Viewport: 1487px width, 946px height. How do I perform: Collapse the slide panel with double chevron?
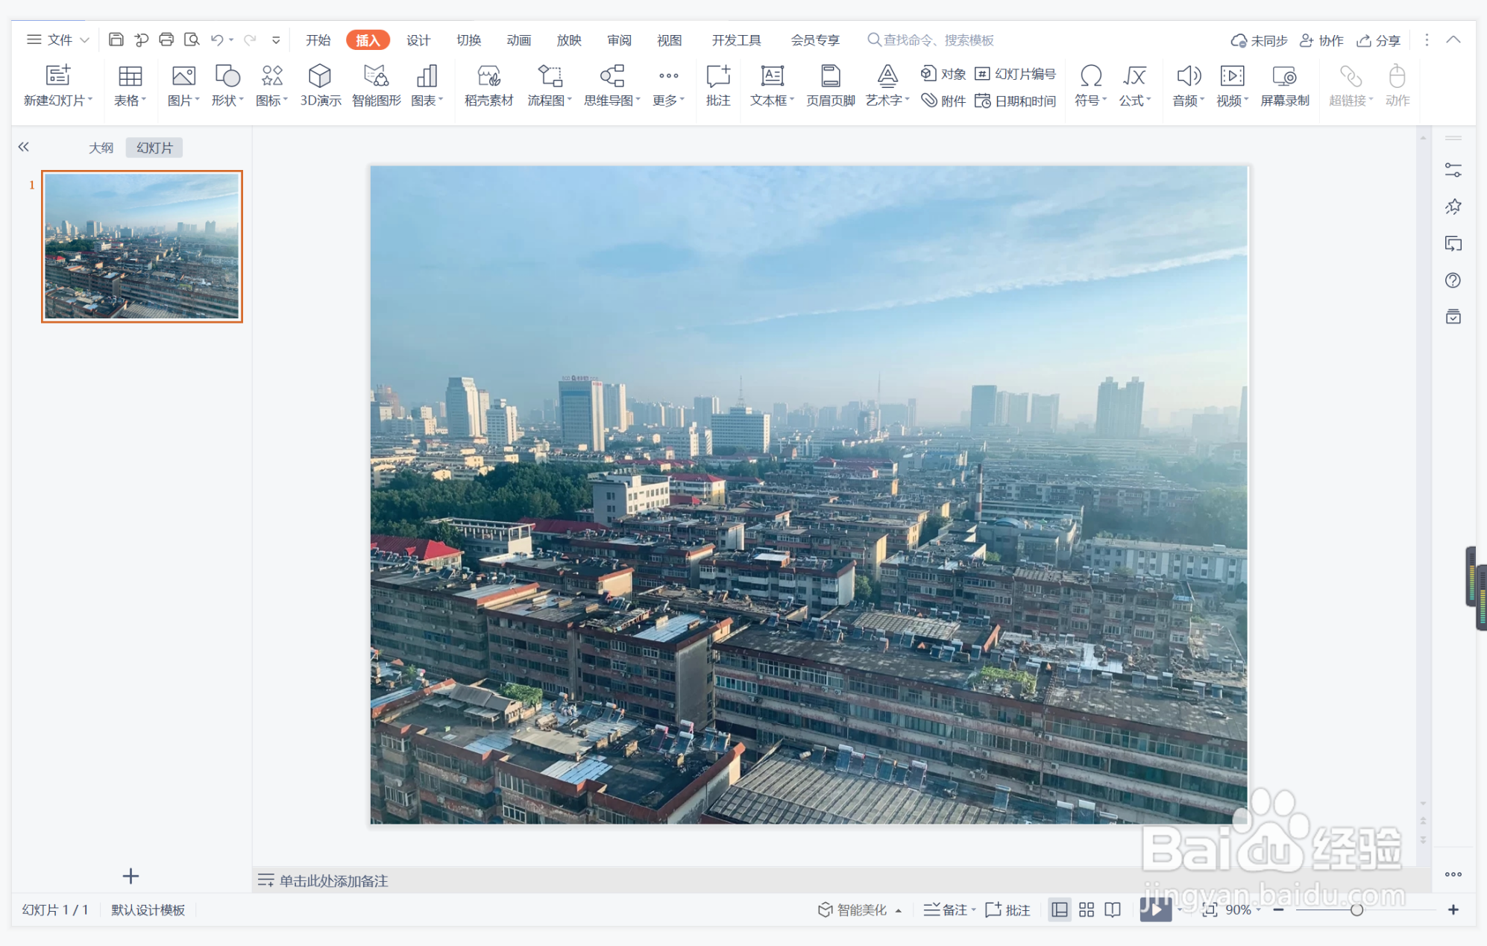tap(24, 147)
